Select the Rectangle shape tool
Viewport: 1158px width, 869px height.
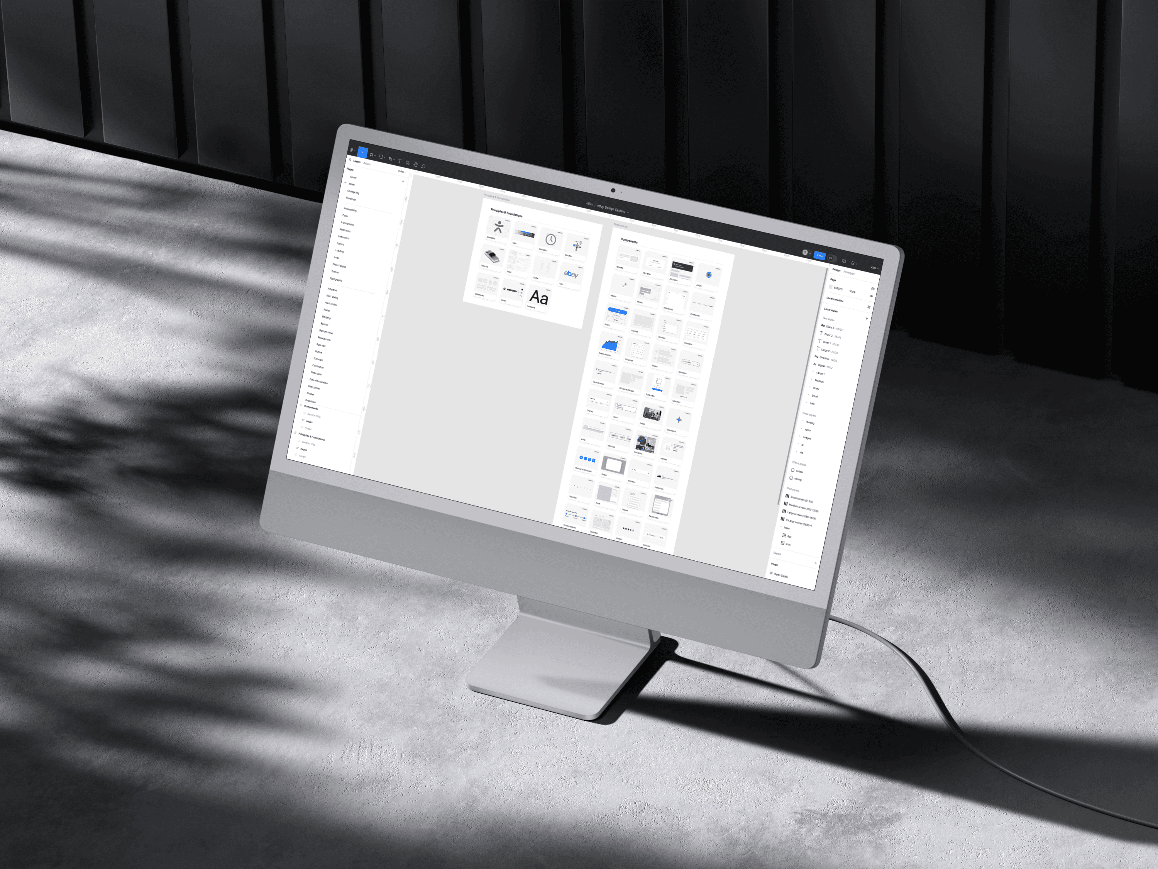(x=382, y=157)
